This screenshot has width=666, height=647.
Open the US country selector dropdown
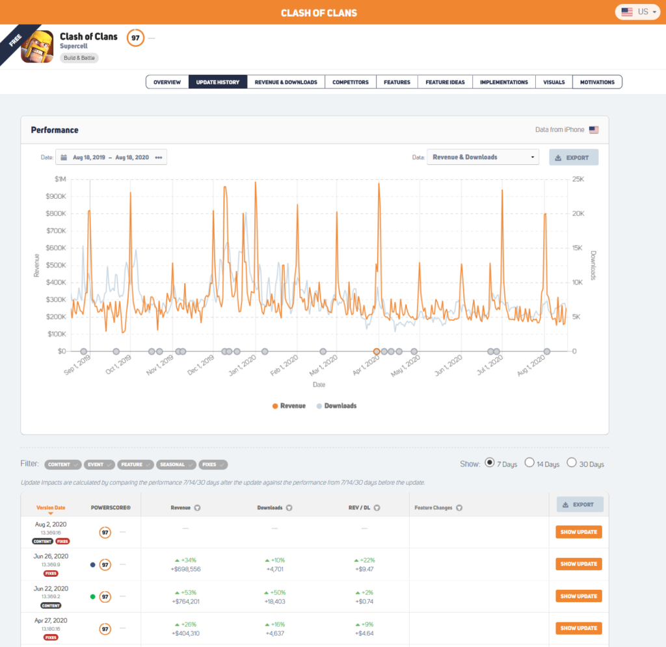(x=638, y=12)
